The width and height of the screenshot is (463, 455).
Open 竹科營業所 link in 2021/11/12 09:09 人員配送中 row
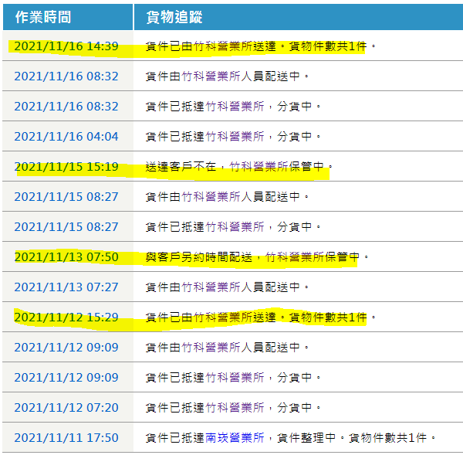click(x=211, y=348)
